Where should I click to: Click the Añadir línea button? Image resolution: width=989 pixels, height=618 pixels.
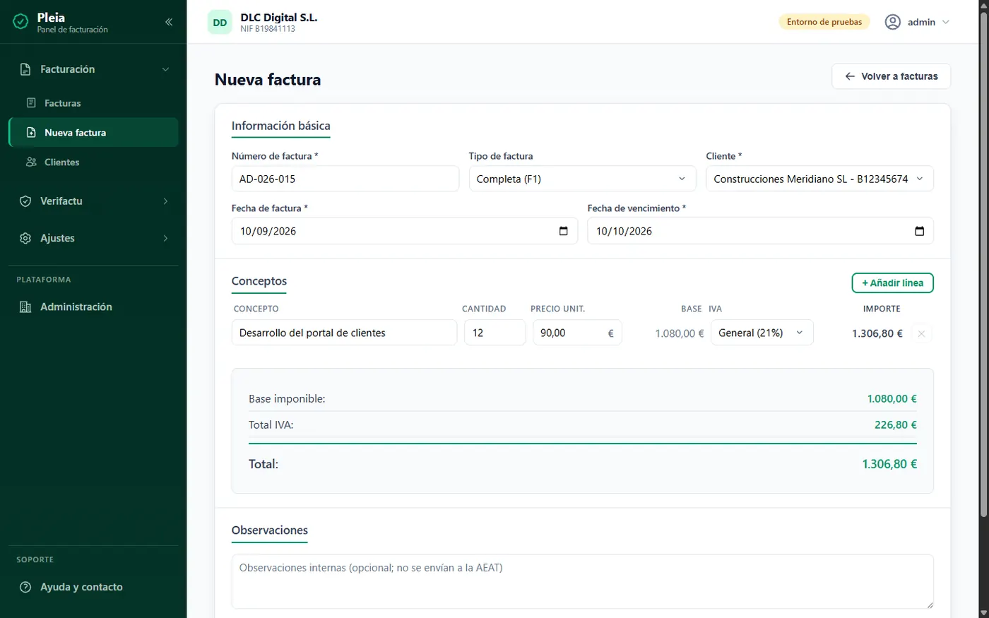point(892,283)
